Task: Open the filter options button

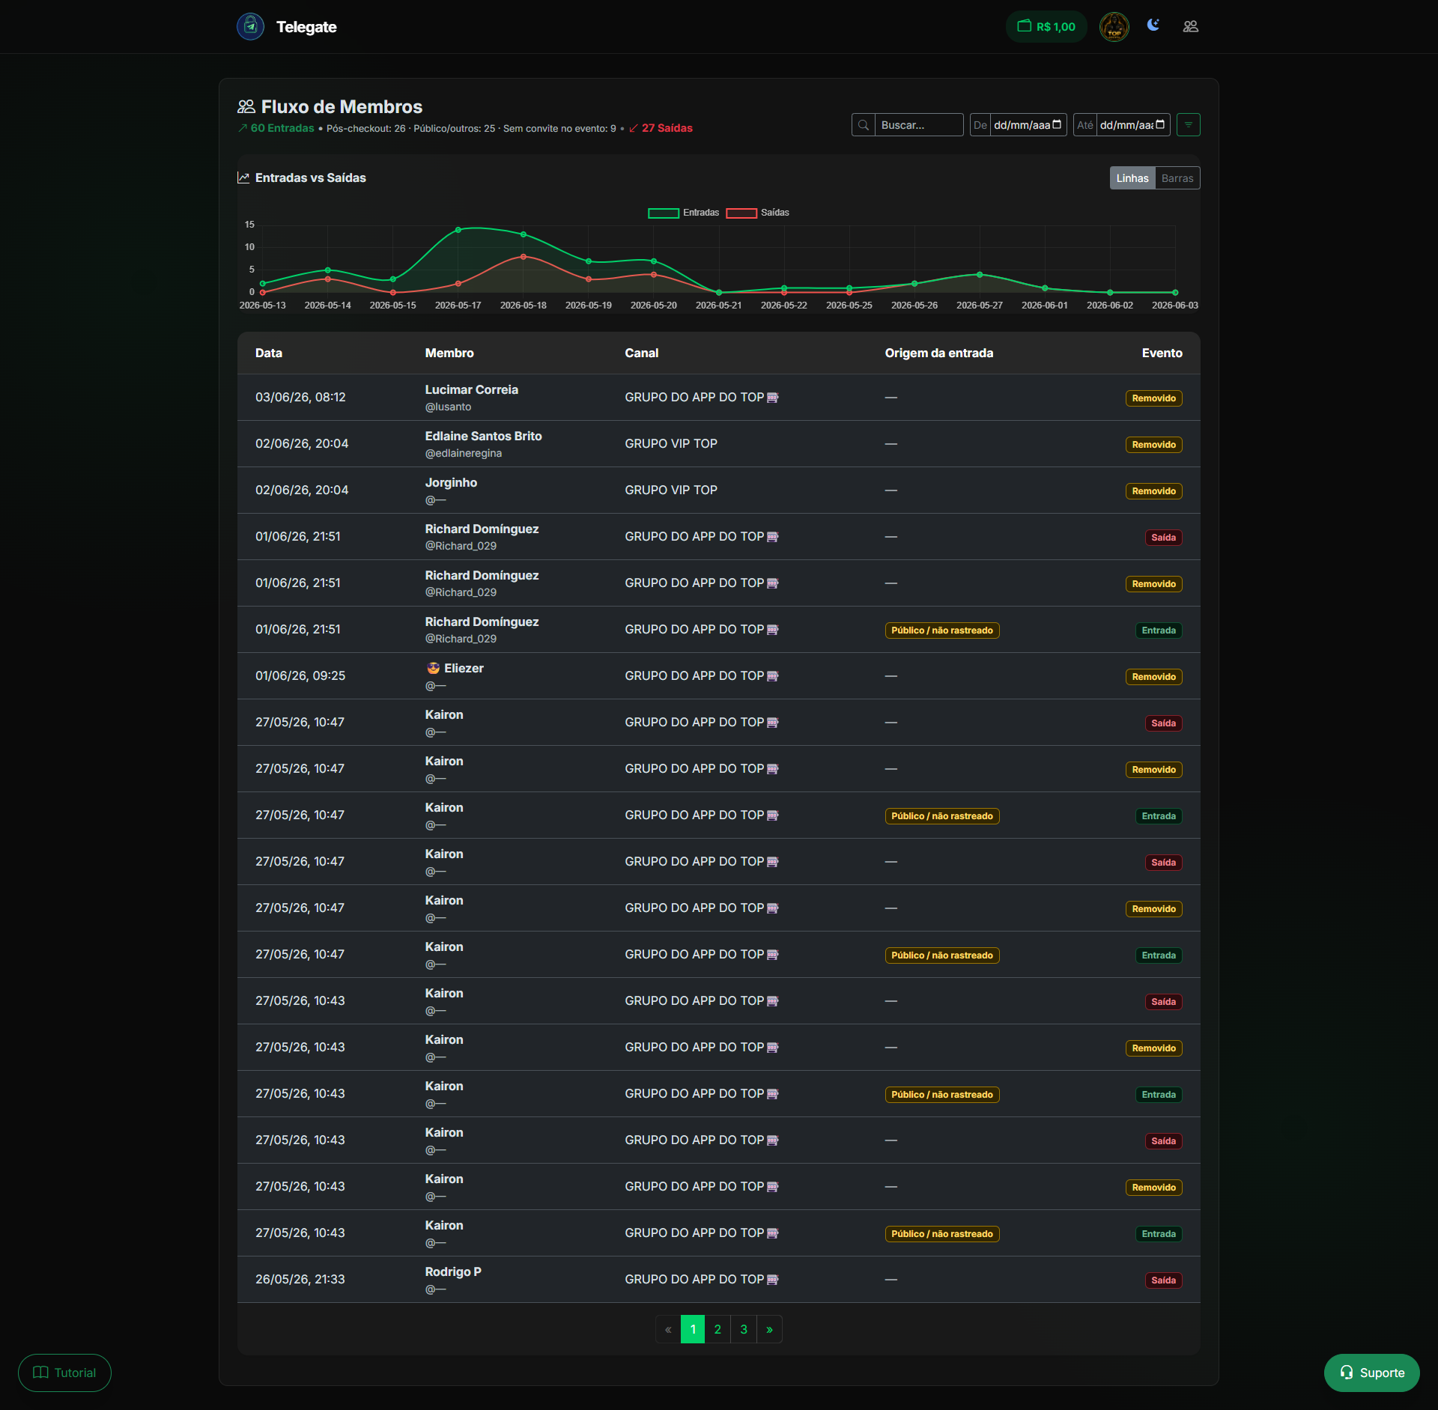Action: pos(1188,125)
